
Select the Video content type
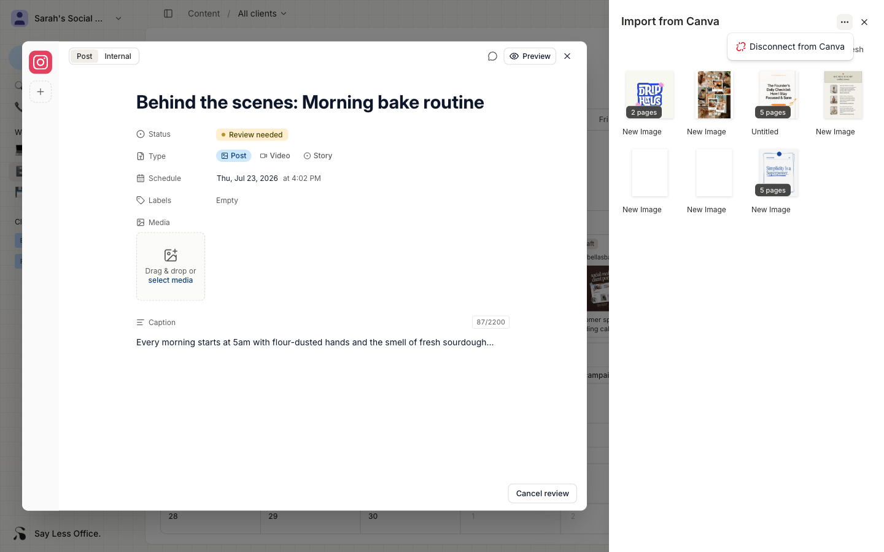pos(275,156)
